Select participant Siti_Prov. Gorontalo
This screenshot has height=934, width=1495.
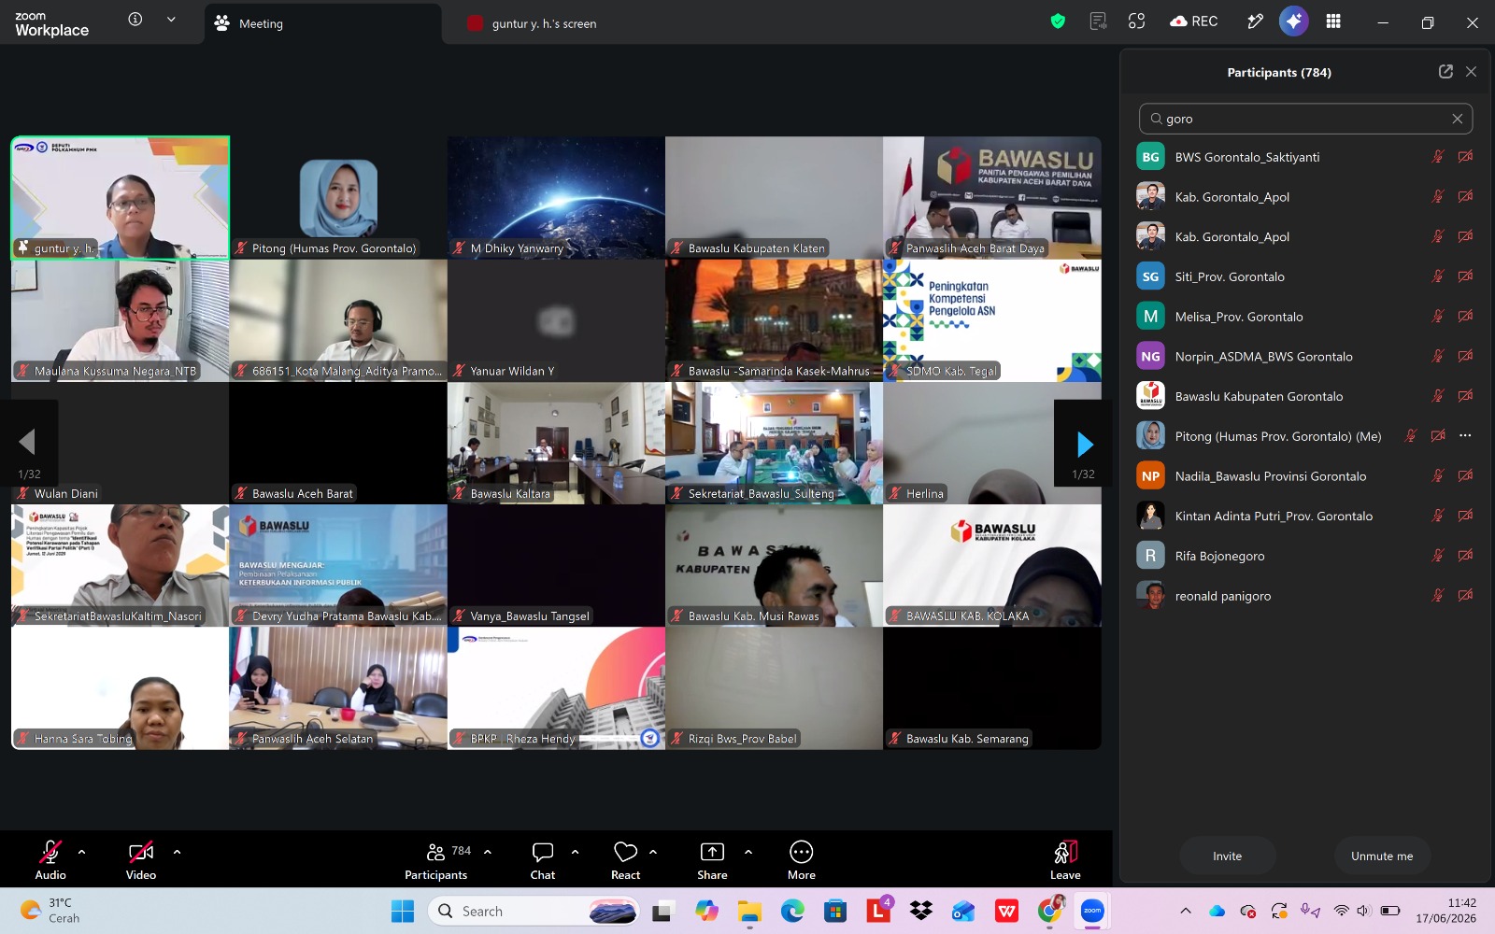(1305, 276)
